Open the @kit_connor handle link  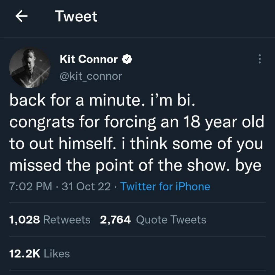[x=91, y=76]
